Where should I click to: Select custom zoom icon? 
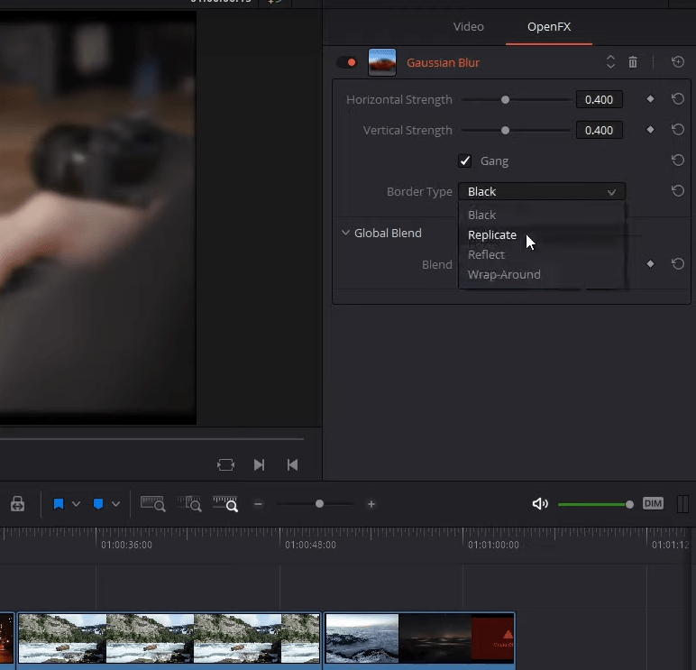tap(225, 504)
